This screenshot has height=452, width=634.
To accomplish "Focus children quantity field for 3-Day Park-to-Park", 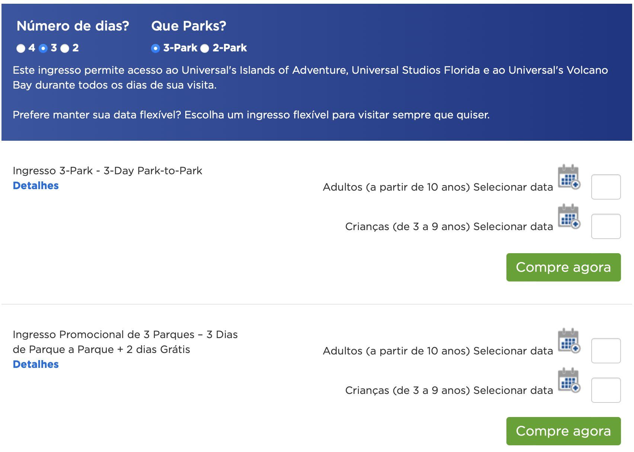I will [606, 226].
